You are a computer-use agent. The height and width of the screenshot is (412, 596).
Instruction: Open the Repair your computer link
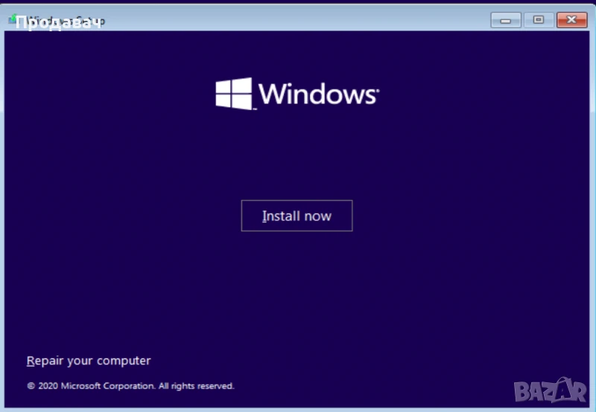click(x=89, y=361)
